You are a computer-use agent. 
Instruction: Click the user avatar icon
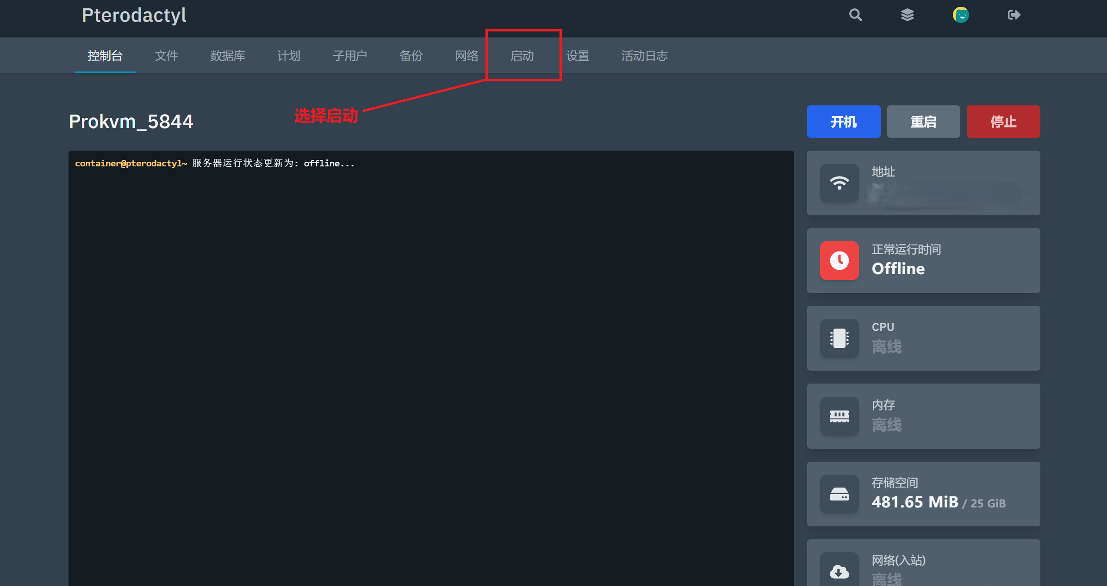pos(961,15)
